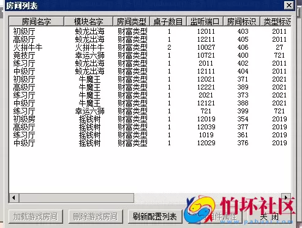Close the 房间列表 dialog with the X

coord(289,5)
